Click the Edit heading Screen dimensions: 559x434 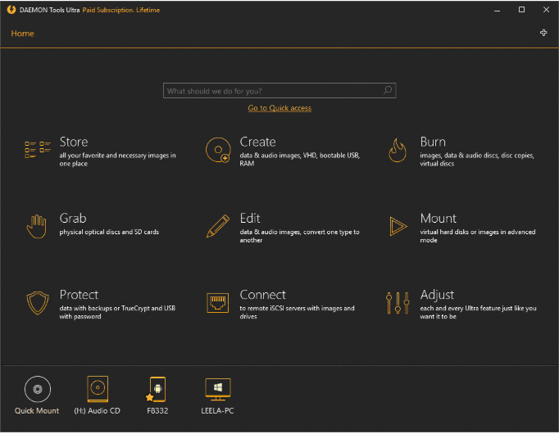click(250, 219)
